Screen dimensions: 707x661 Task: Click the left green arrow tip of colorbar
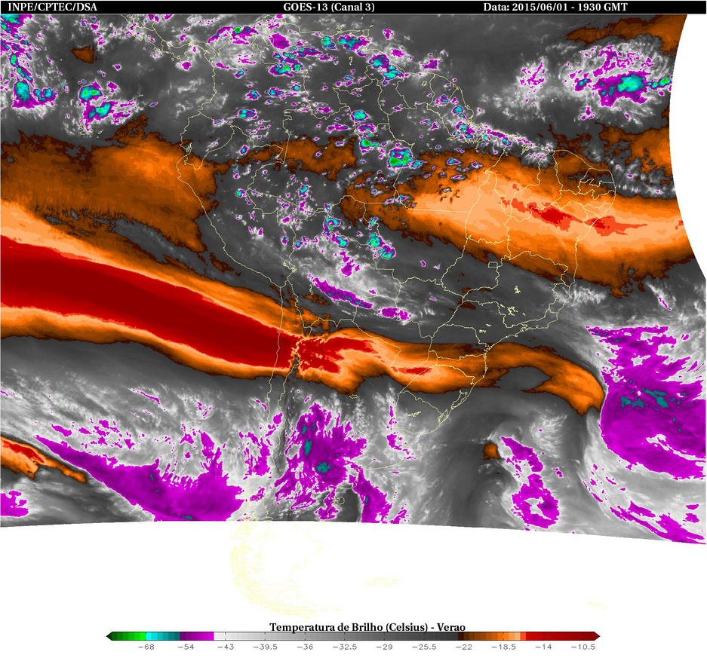tap(109, 636)
